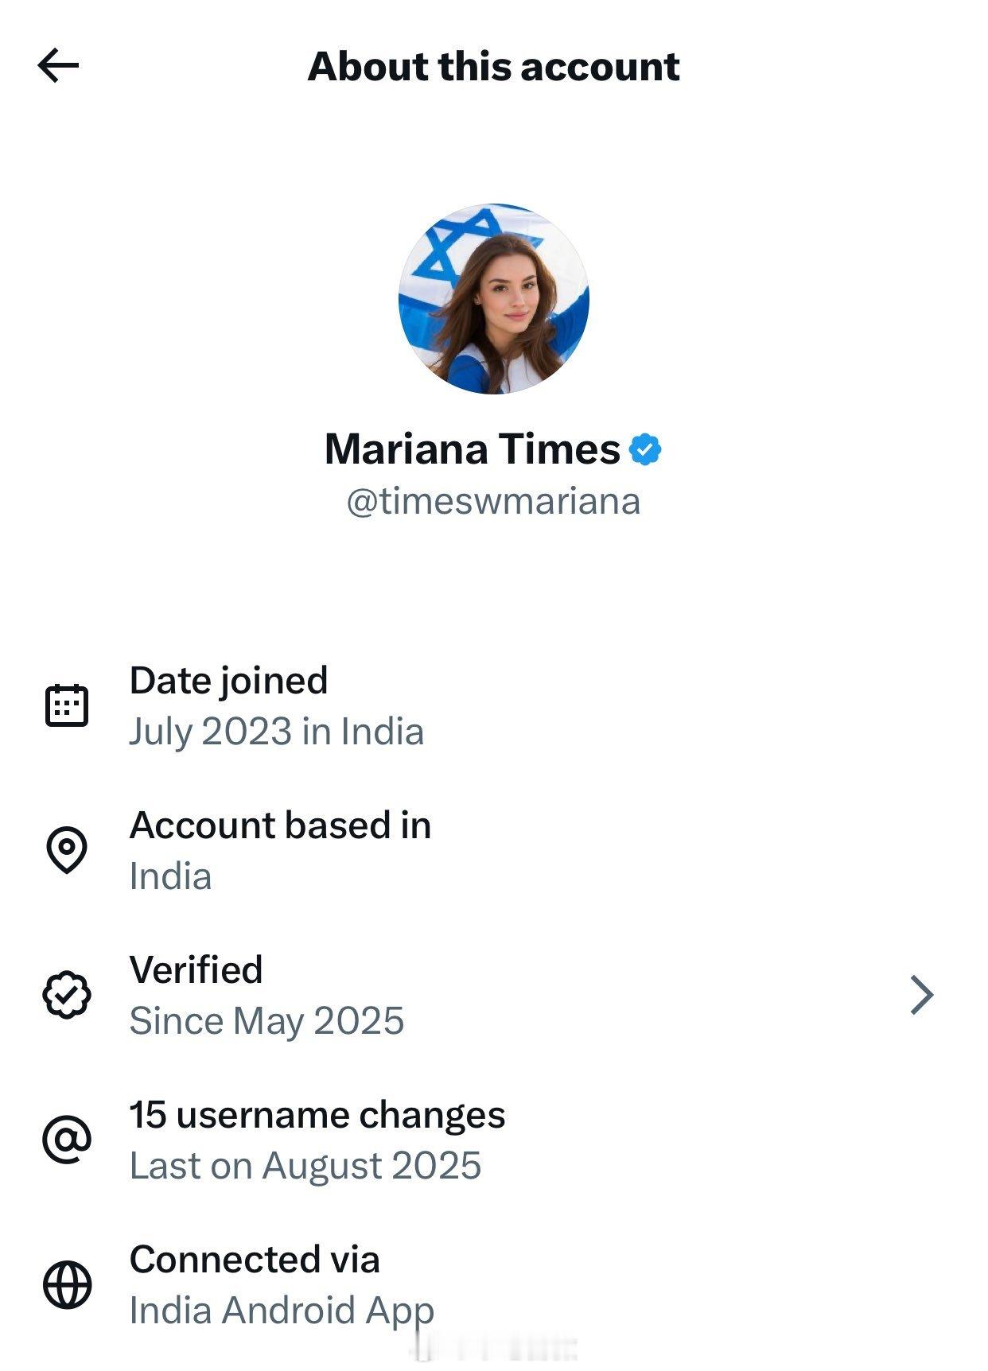Tap the circular profile picture

pos(494,299)
